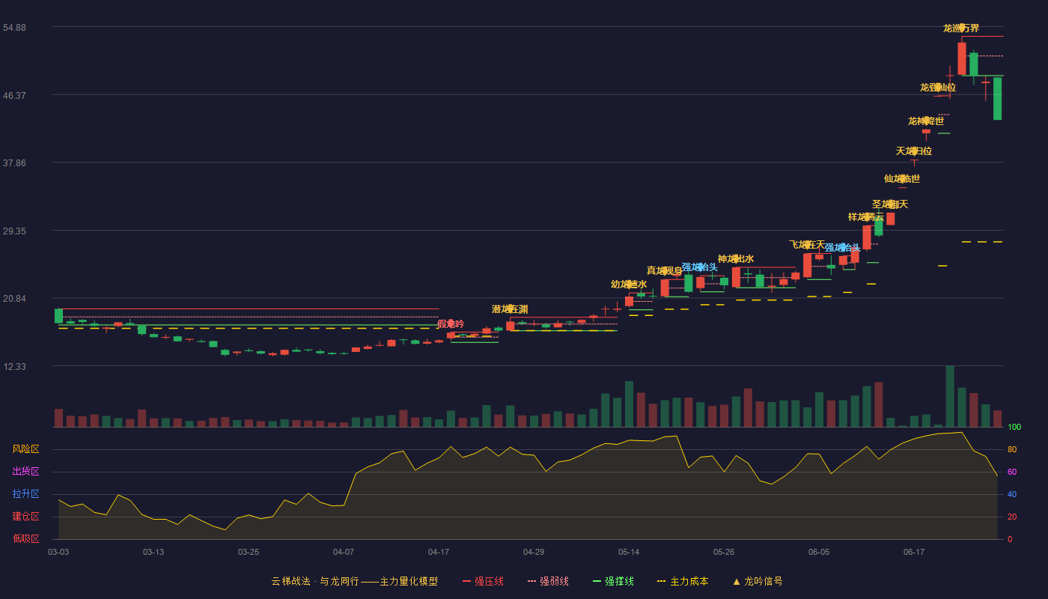Toggle the 强弱线 legend entry

(548, 581)
